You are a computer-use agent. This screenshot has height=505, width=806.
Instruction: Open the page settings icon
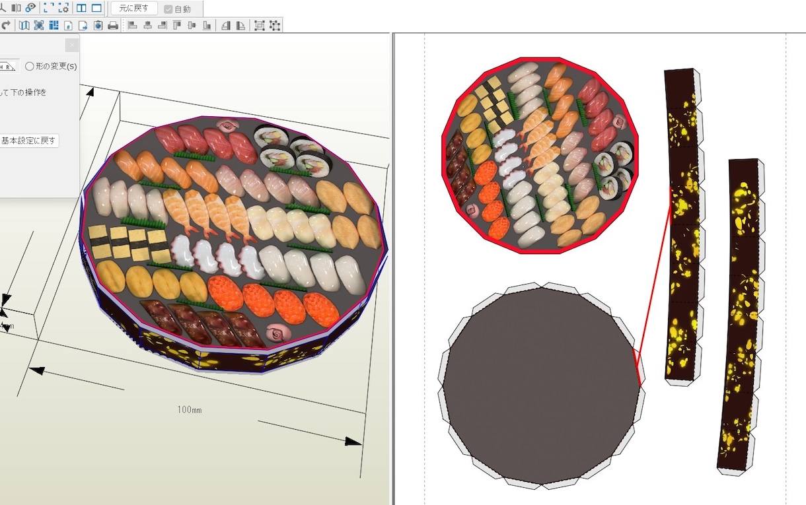[x=69, y=26]
